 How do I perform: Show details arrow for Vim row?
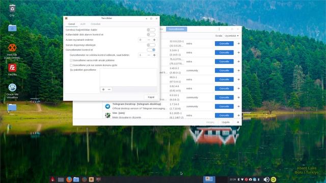[x=238, y=115]
